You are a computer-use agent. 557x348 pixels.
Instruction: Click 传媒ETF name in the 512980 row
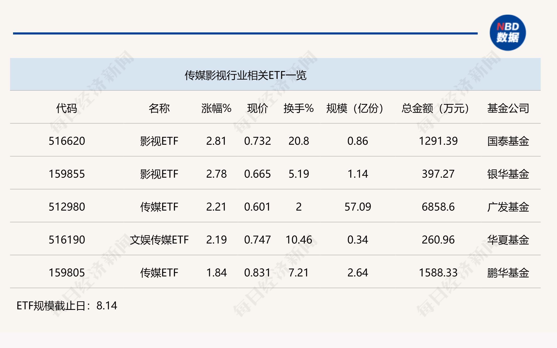tap(159, 207)
